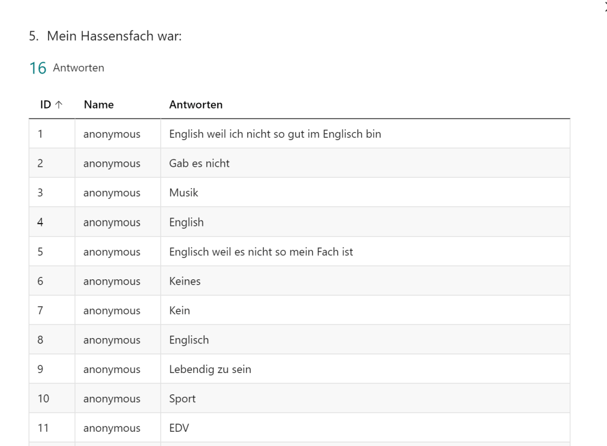The height and width of the screenshot is (446, 607).
Task: Click the "Keines" answer in row 6
Action: (185, 281)
